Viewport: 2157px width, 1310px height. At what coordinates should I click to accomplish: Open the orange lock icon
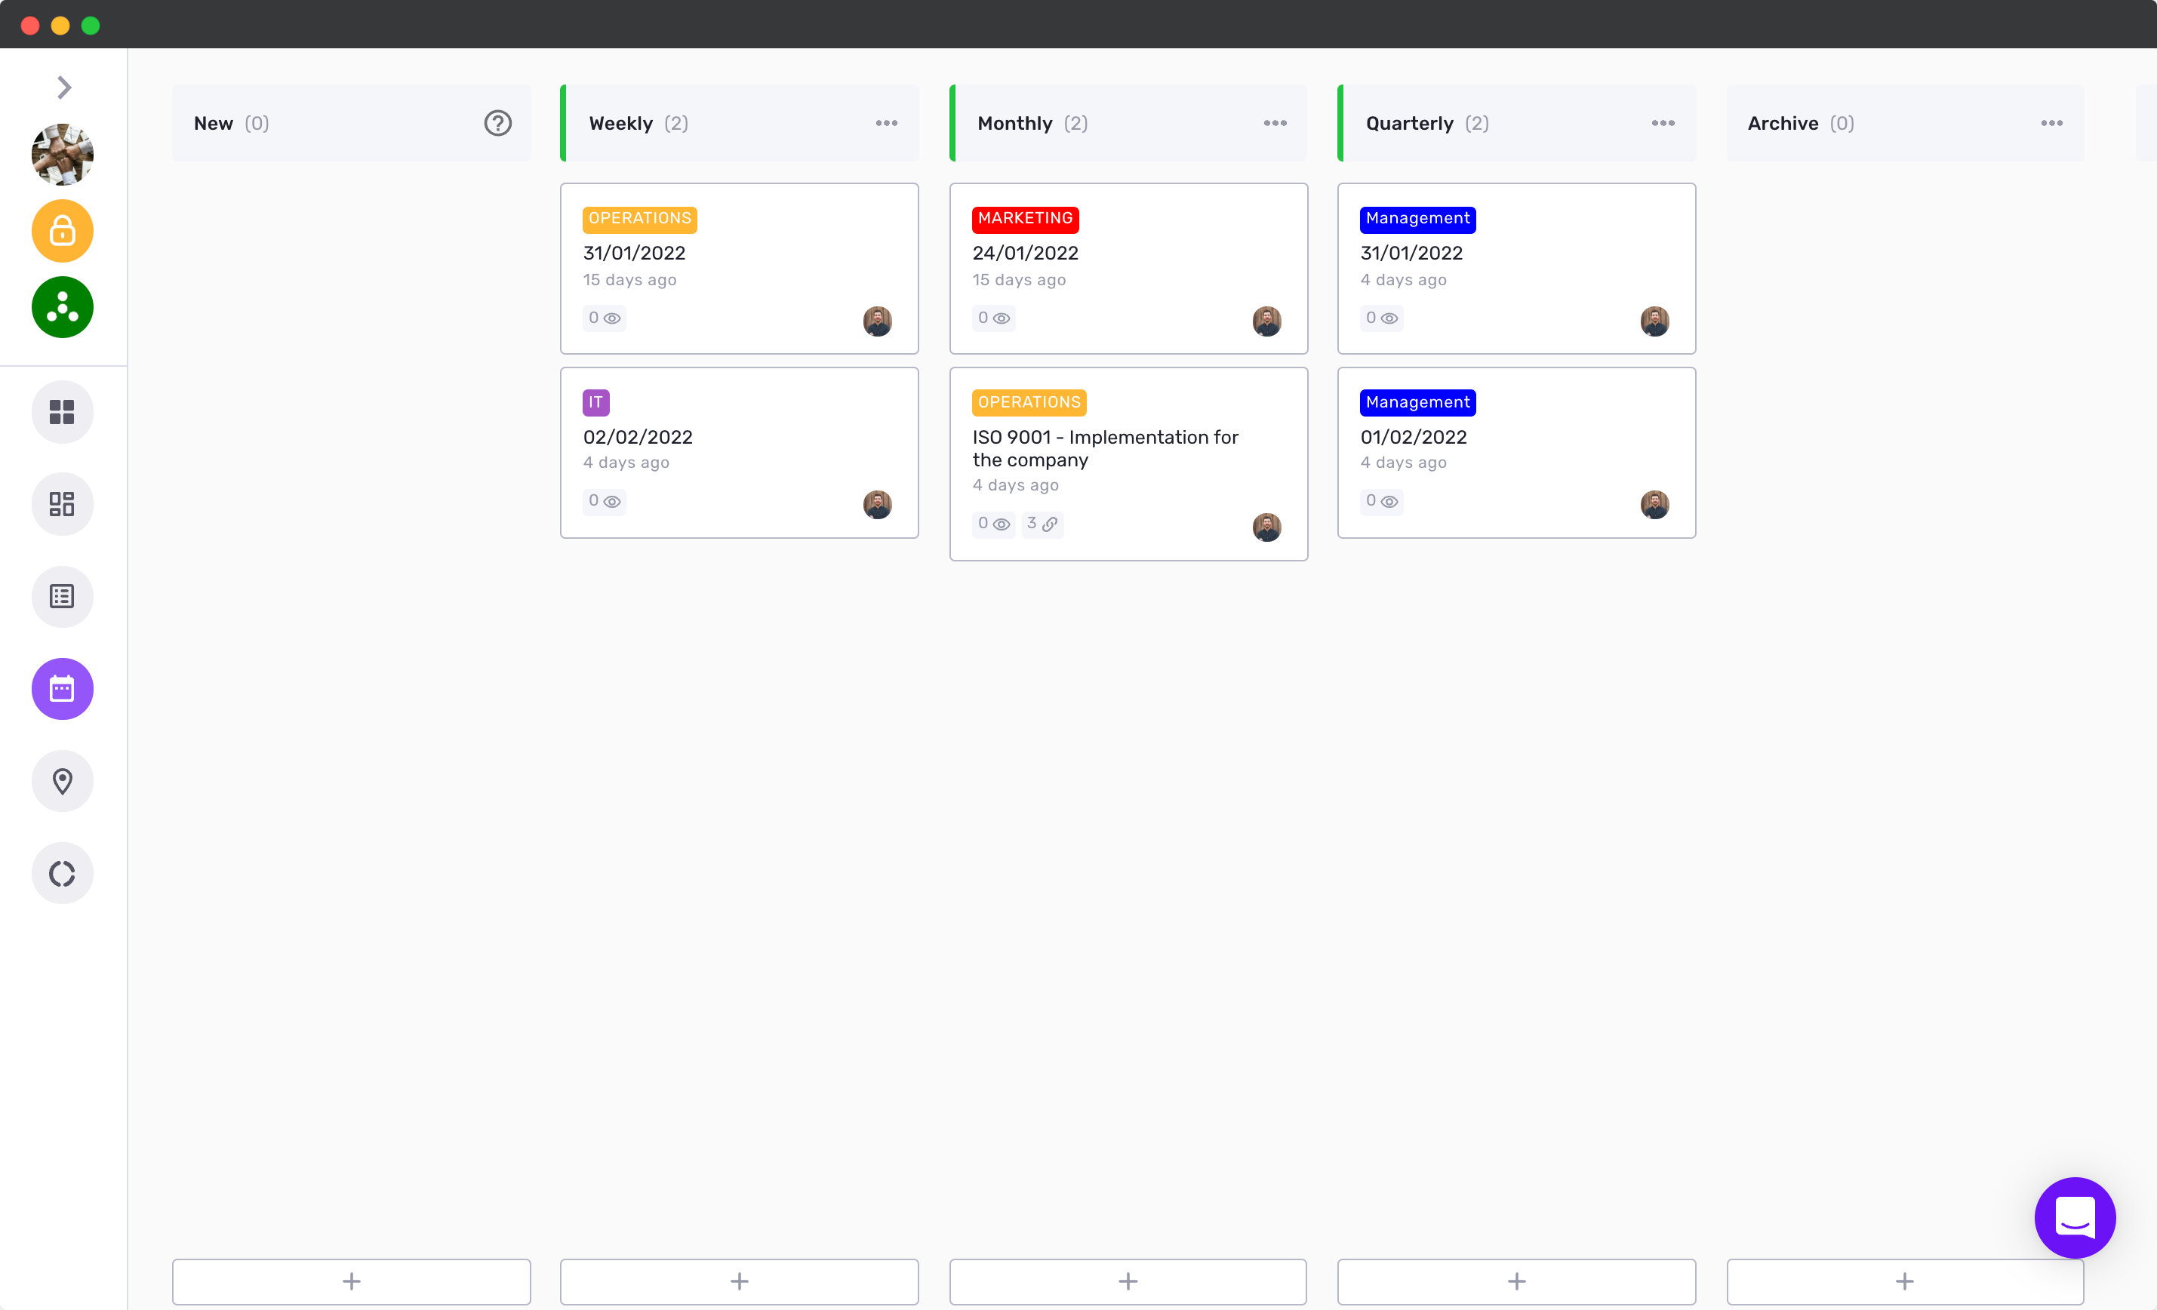pyautogui.click(x=62, y=231)
